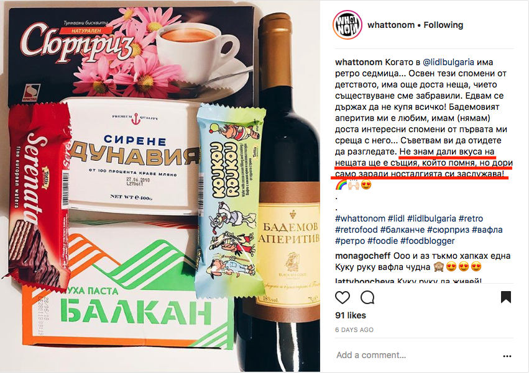Open the #lidlbulgaria hashtag

pyautogui.click(x=431, y=218)
